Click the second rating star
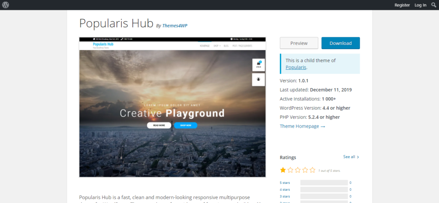The width and height of the screenshot is (439, 203). point(290,170)
